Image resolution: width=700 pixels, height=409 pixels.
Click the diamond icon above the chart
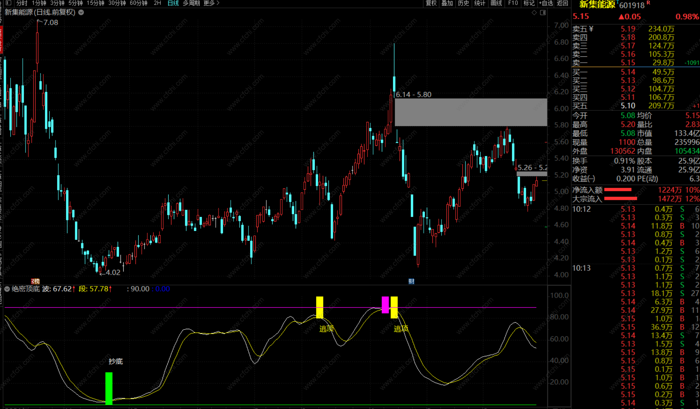click(x=534, y=12)
